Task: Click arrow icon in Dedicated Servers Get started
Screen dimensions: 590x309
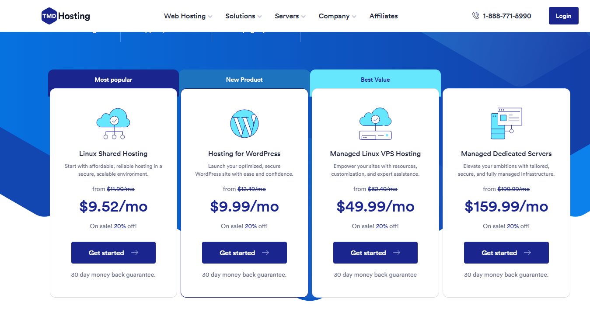Action: click(527, 253)
